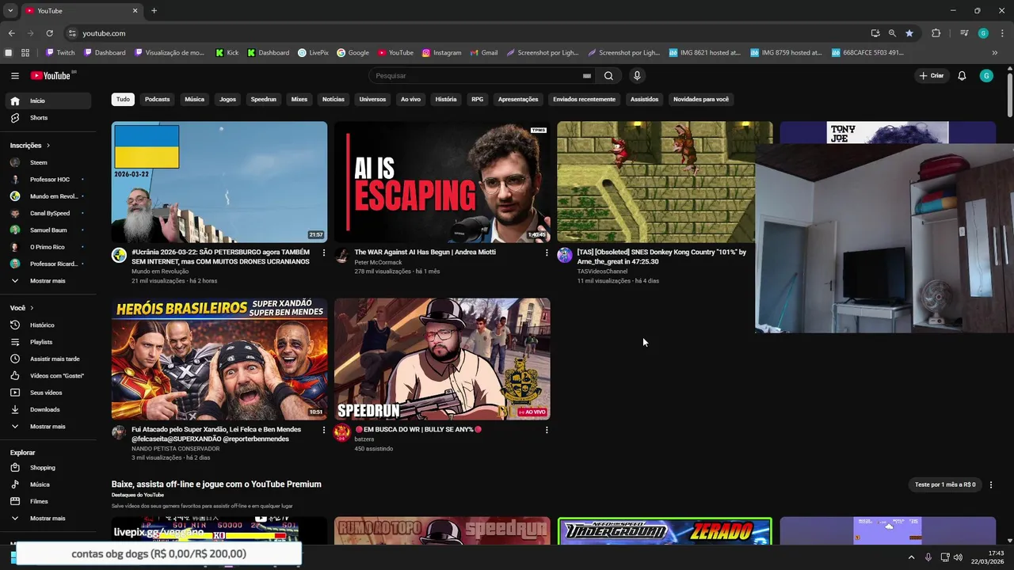This screenshot has height=570, width=1014.
Task: Click the search magnifier button
Action: [608, 76]
